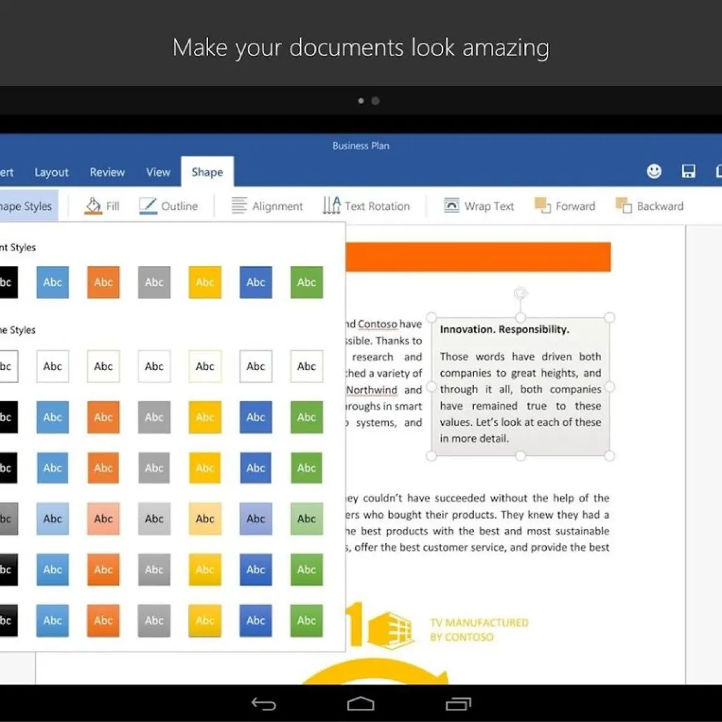Viewport: 722px width, 722px height.
Task: Switch to the Layout tab
Action: tap(51, 172)
